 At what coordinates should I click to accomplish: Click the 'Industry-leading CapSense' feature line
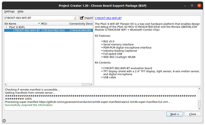pos(120,51)
